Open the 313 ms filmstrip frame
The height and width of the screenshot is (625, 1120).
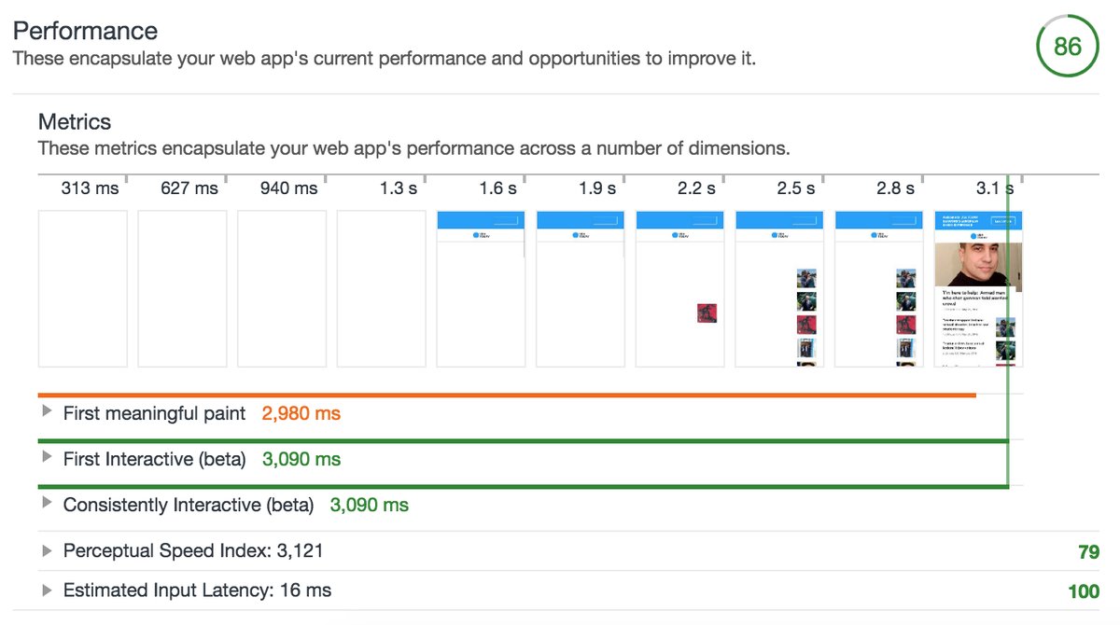tap(82, 288)
